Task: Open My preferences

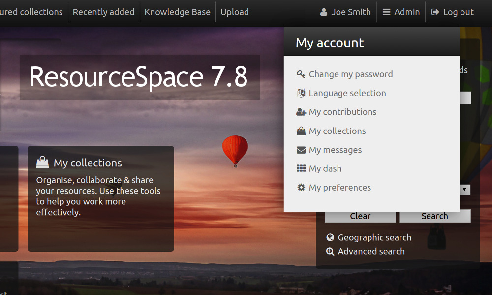Action: (x=340, y=188)
